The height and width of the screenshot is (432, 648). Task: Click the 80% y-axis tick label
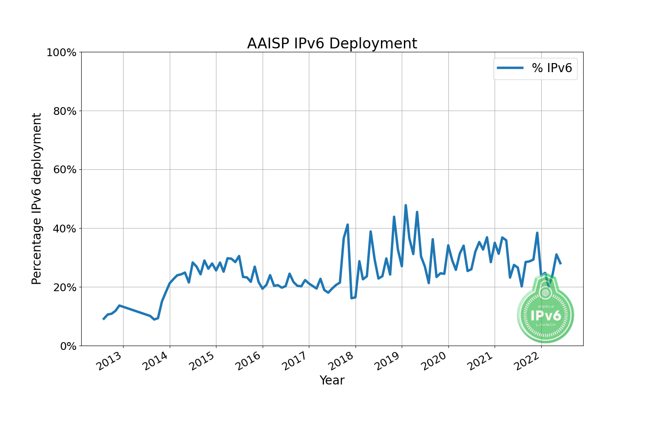pyautogui.click(x=64, y=111)
